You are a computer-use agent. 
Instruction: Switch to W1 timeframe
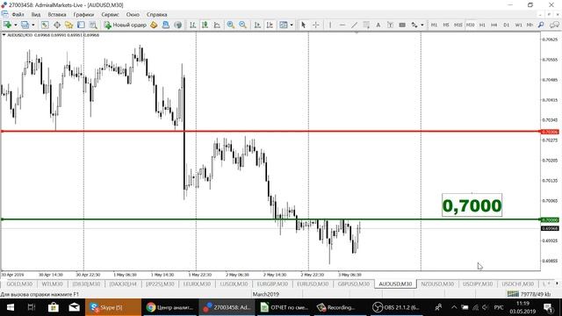coord(519,25)
